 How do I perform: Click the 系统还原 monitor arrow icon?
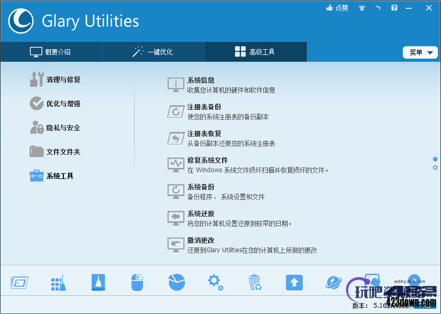click(x=176, y=218)
